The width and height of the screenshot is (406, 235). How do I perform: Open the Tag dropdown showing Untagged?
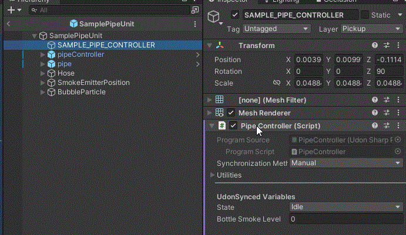click(276, 29)
